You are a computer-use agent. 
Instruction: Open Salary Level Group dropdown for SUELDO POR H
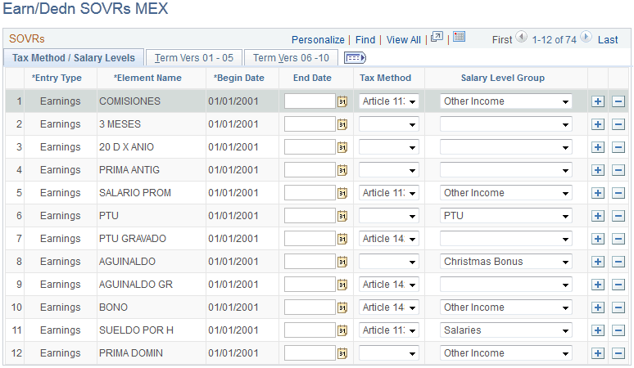tap(506, 330)
